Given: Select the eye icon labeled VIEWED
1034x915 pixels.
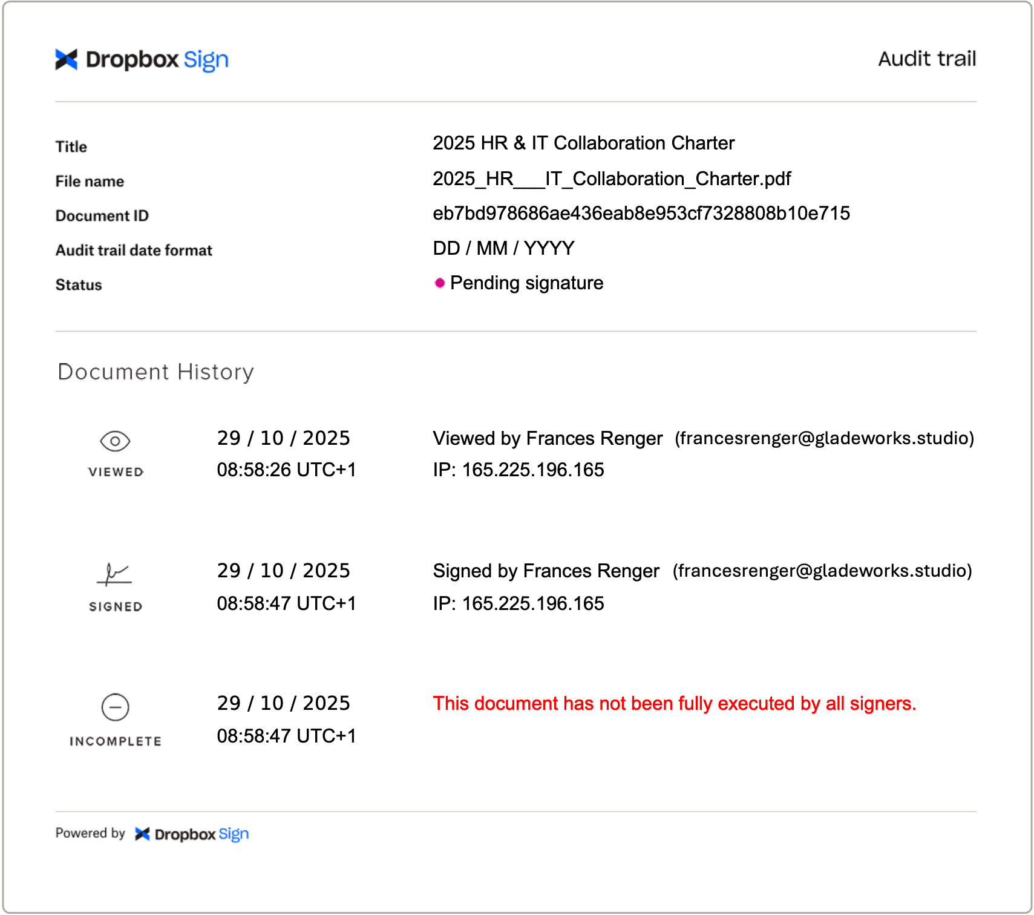Looking at the screenshot, I should coord(116,441).
